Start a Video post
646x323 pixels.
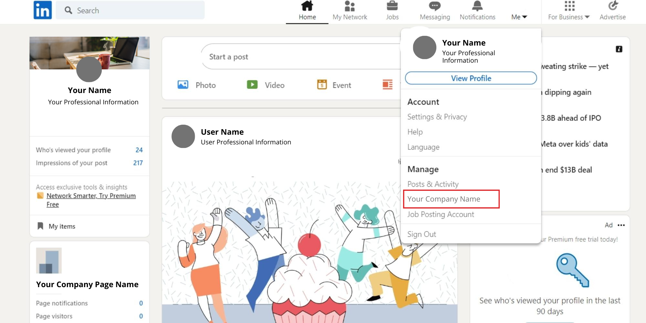point(266,85)
